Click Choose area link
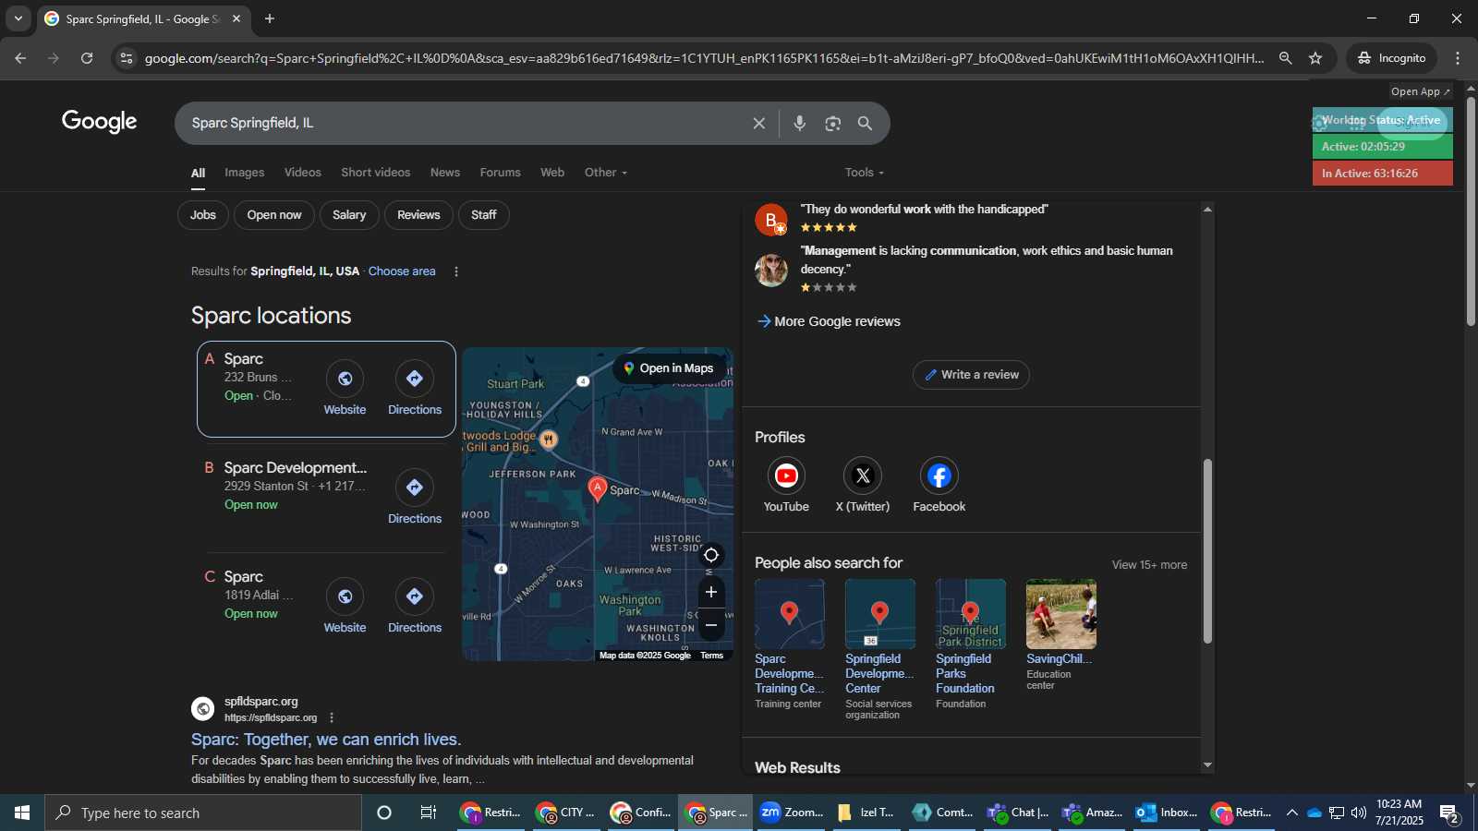Image resolution: width=1478 pixels, height=831 pixels. click(x=402, y=271)
